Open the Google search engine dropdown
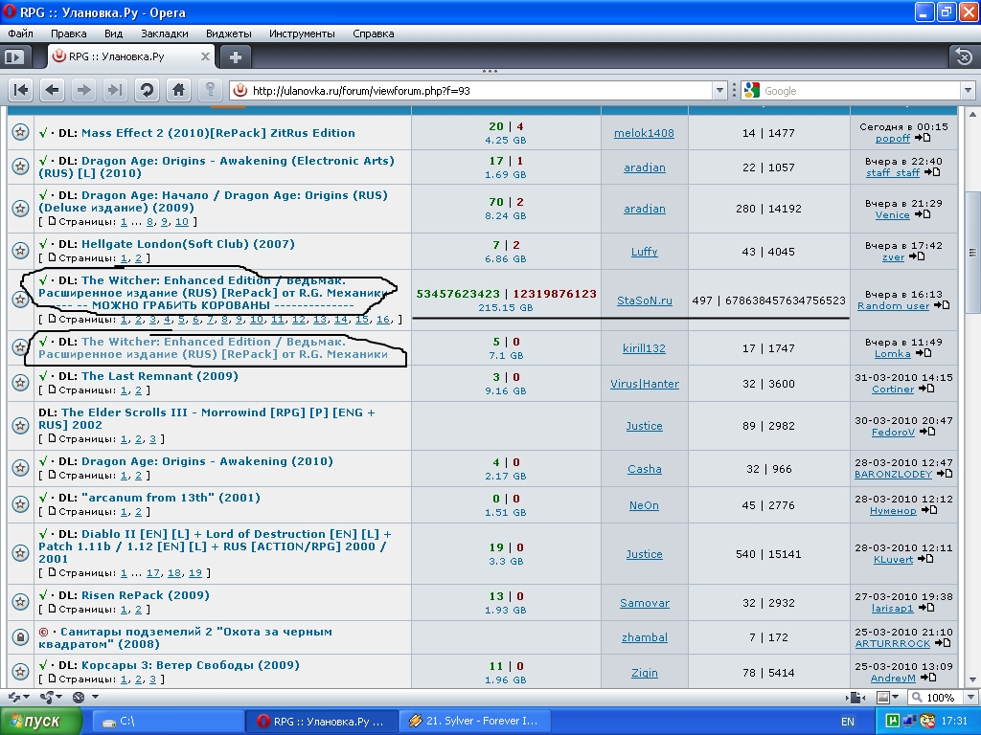 coord(751,91)
